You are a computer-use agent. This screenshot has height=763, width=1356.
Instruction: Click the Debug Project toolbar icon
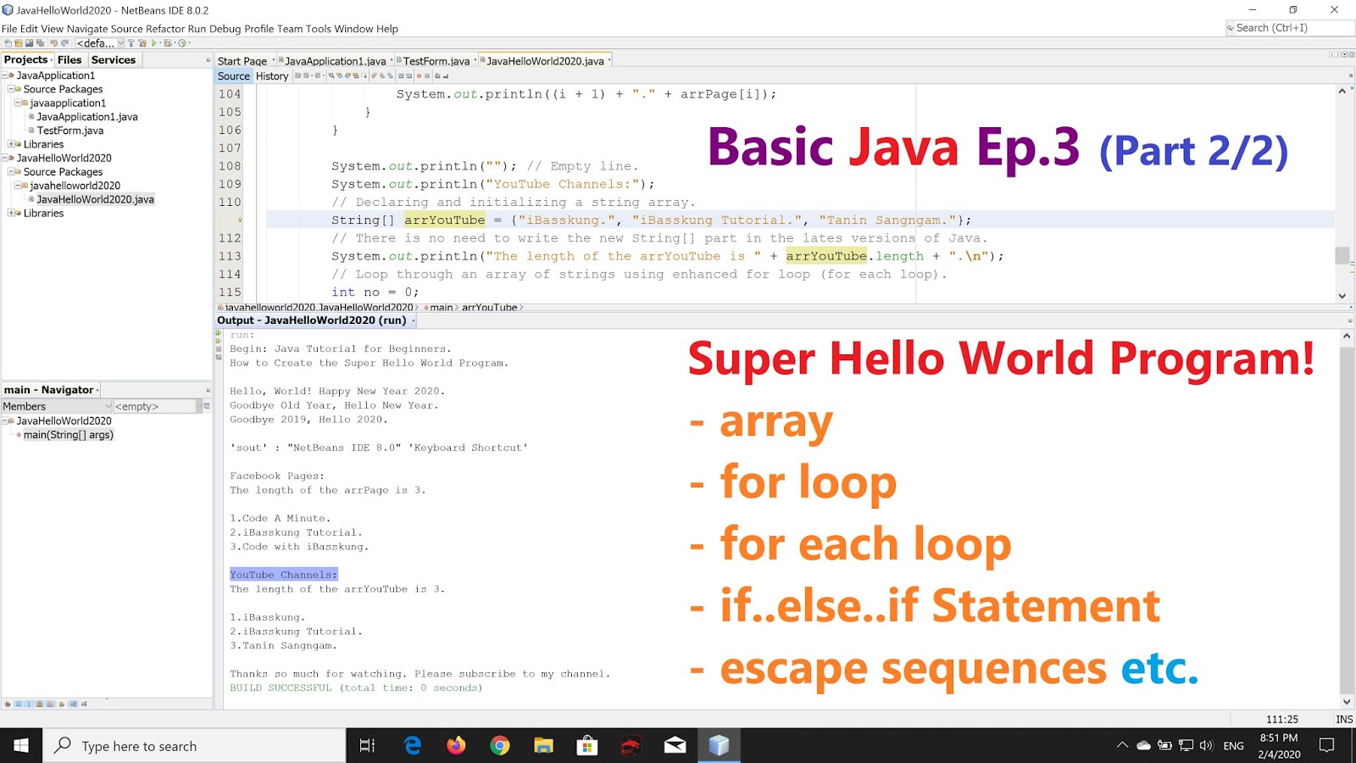tap(168, 42)
